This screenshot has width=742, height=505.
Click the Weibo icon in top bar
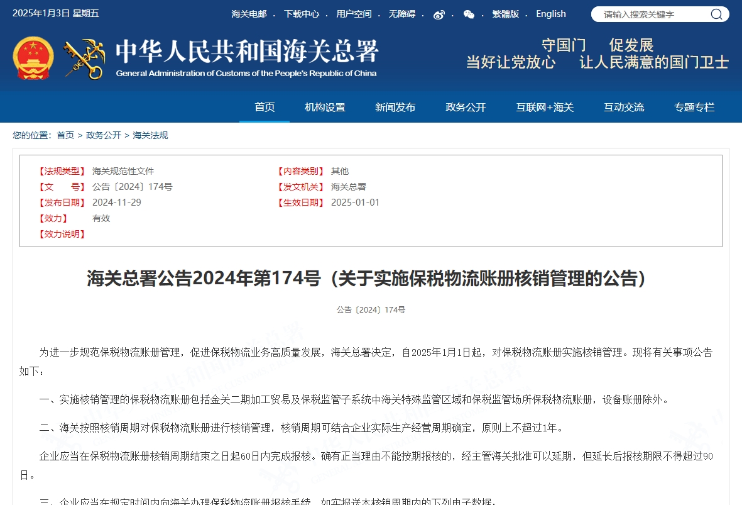(439, 14)
